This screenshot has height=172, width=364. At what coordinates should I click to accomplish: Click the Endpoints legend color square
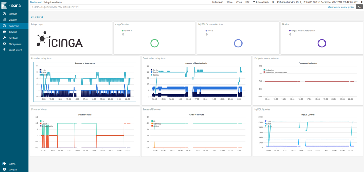(265, 70)
